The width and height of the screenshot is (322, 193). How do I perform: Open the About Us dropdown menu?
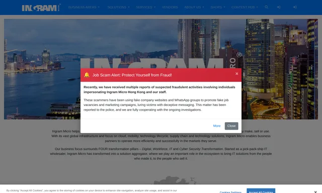click(194, 7)
